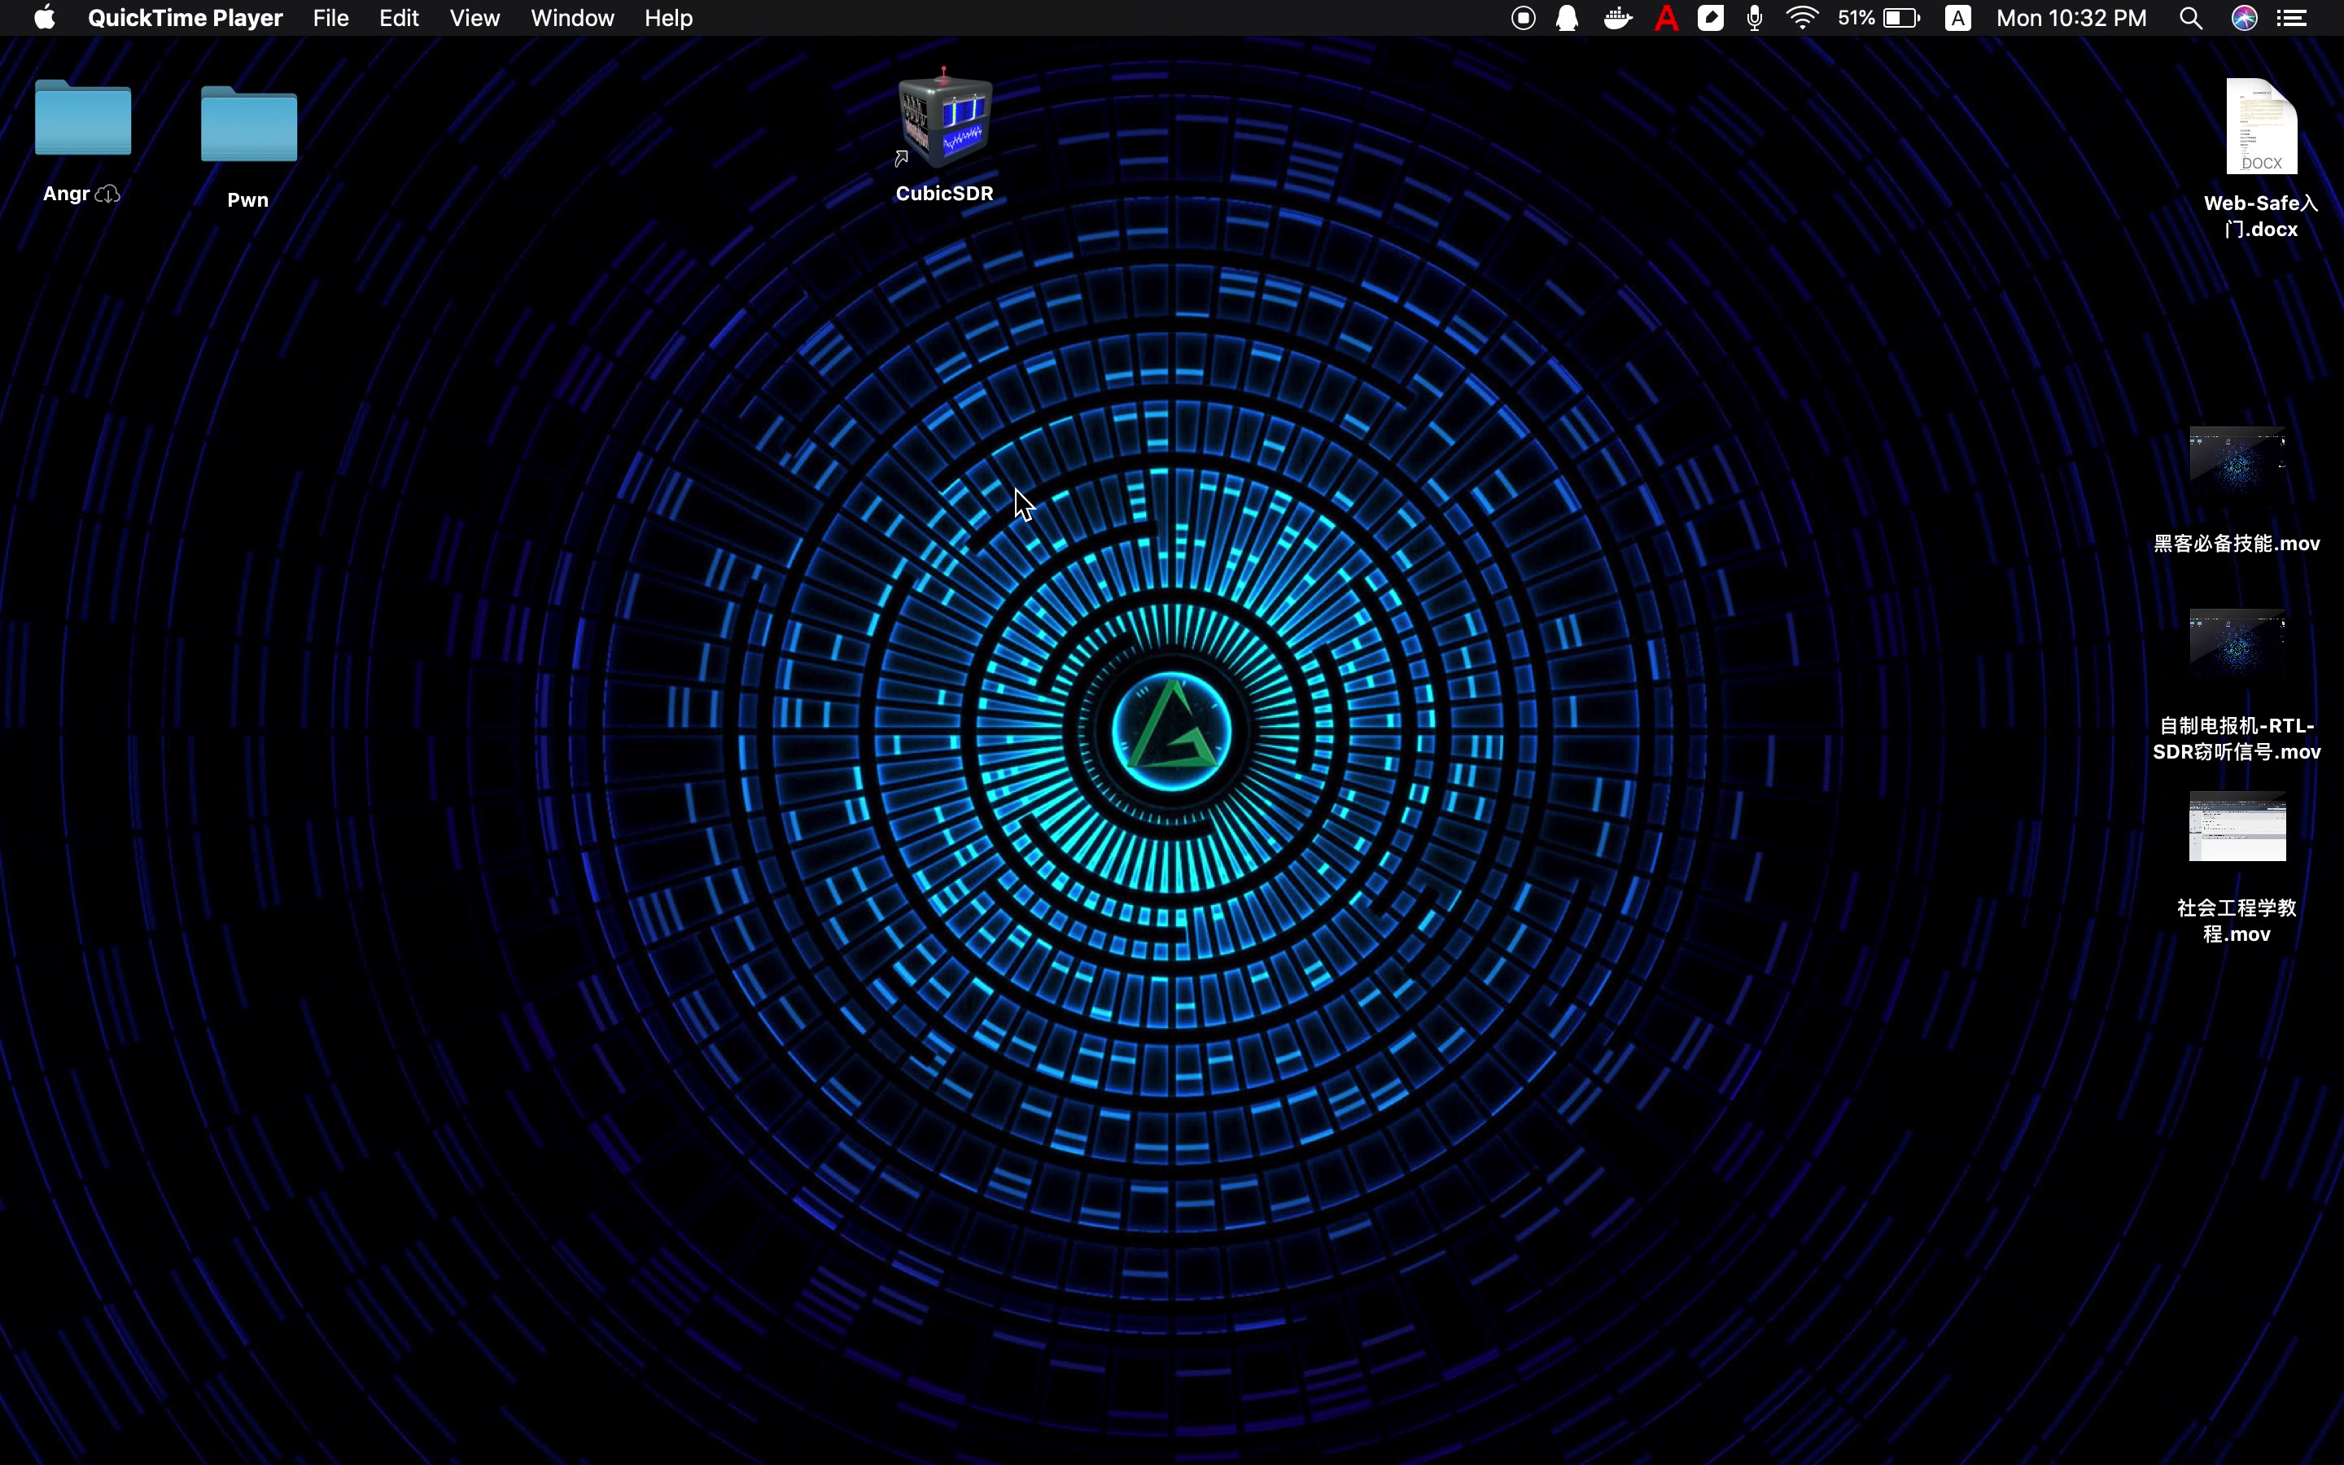Click the 51% battery percentage text

[1856, 17]
